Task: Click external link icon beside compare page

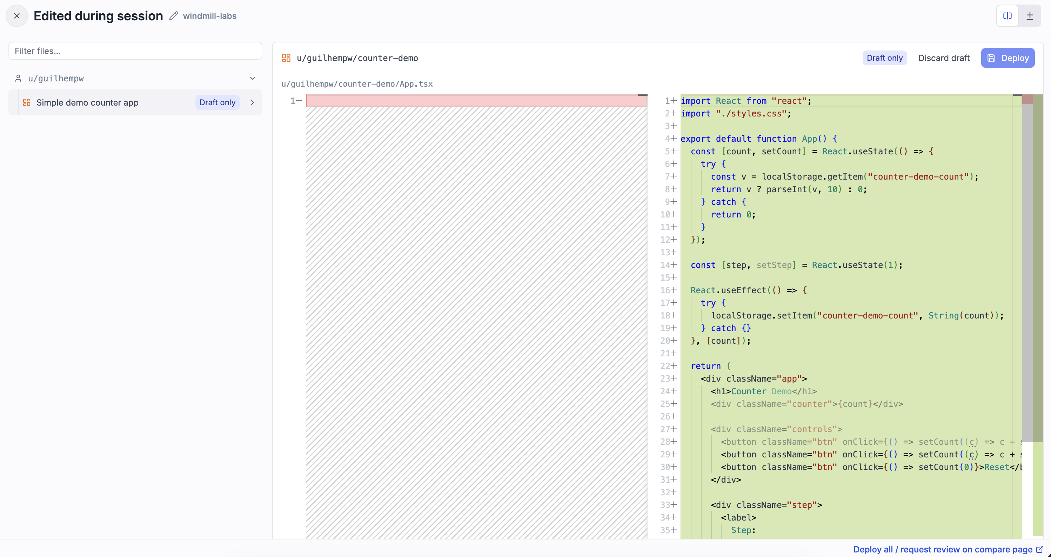Action: [x=1040, y=550]
